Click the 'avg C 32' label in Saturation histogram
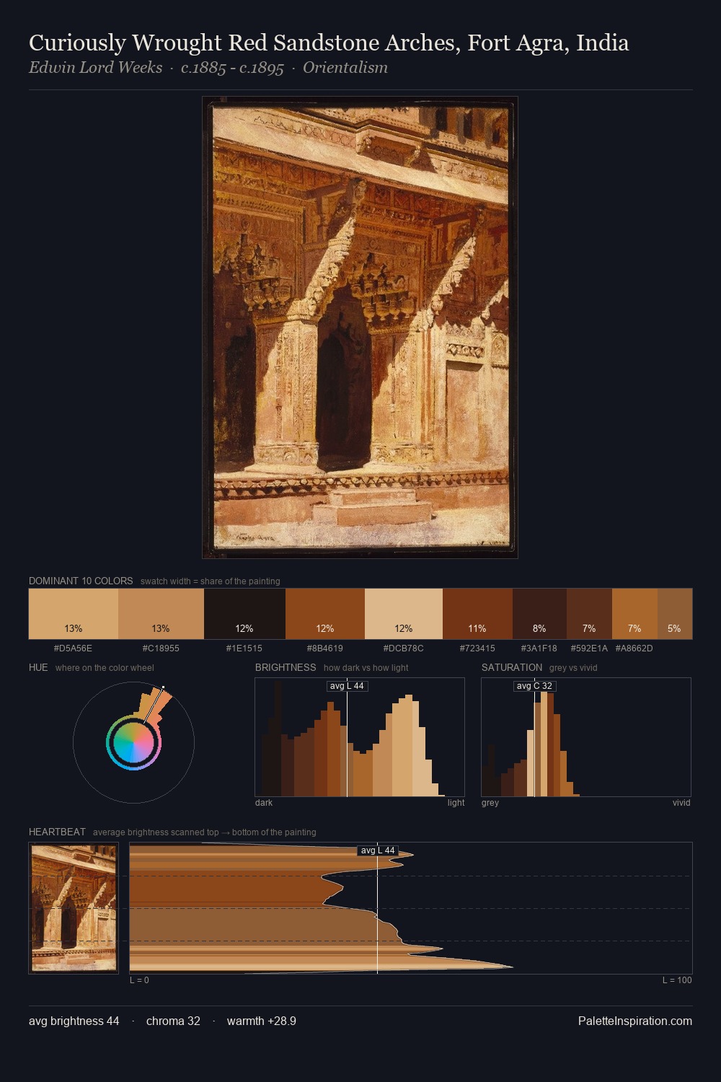This screenshot has height=1082, width=721. [534, 686]
